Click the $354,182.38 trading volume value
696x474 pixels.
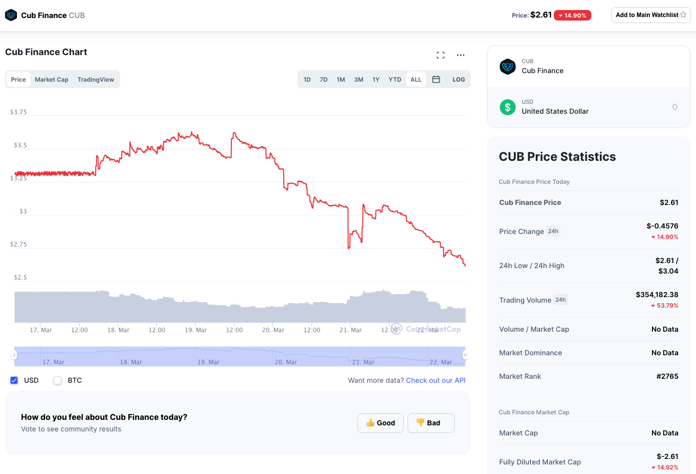(657, 295)
